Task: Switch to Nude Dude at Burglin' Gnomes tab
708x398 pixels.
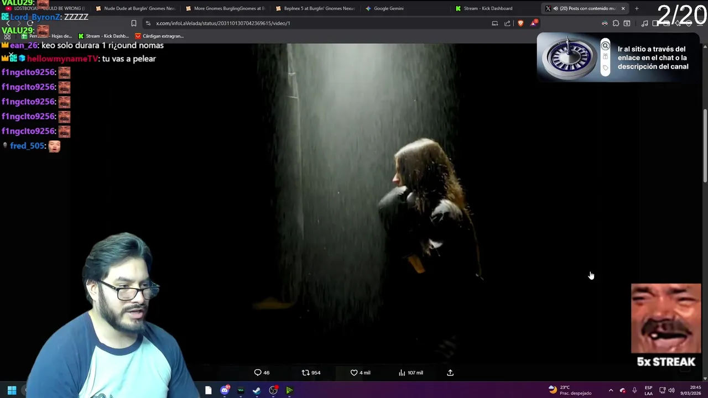Action: coord(136,8)
